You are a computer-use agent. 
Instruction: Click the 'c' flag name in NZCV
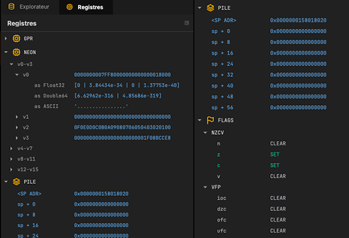click(219, 166)
